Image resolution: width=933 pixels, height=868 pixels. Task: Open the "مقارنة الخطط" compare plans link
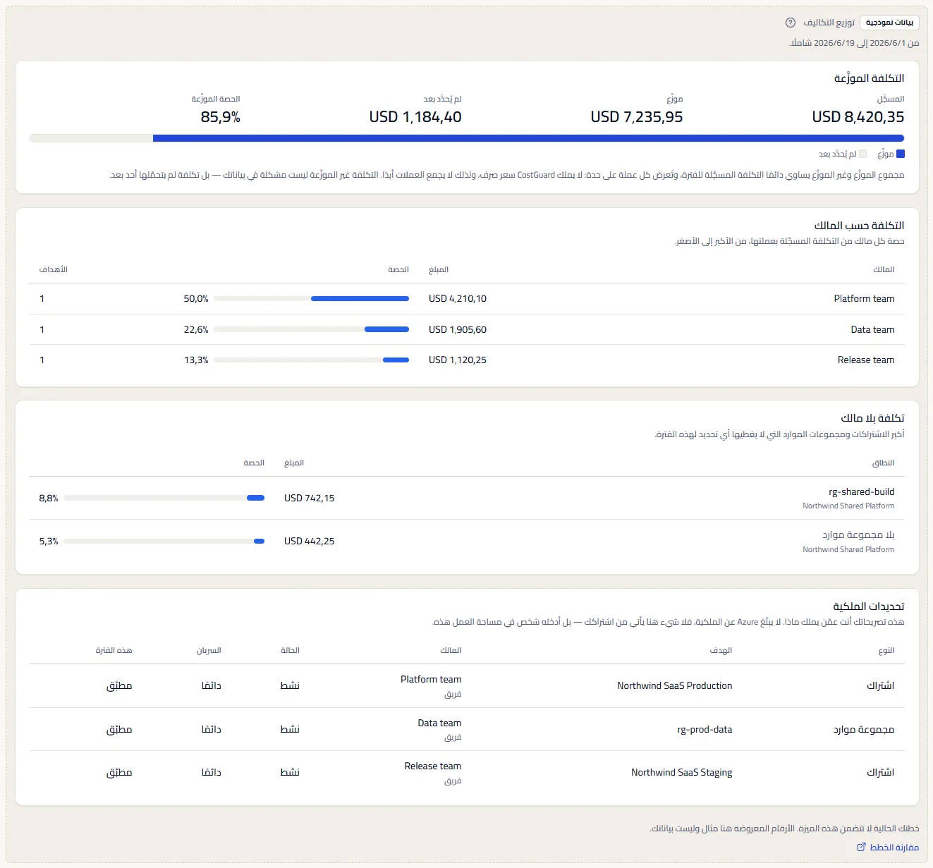tap(888, 847)
